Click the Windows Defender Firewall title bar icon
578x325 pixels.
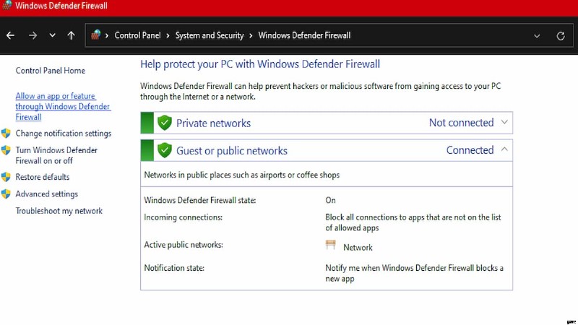pos(7,5)
